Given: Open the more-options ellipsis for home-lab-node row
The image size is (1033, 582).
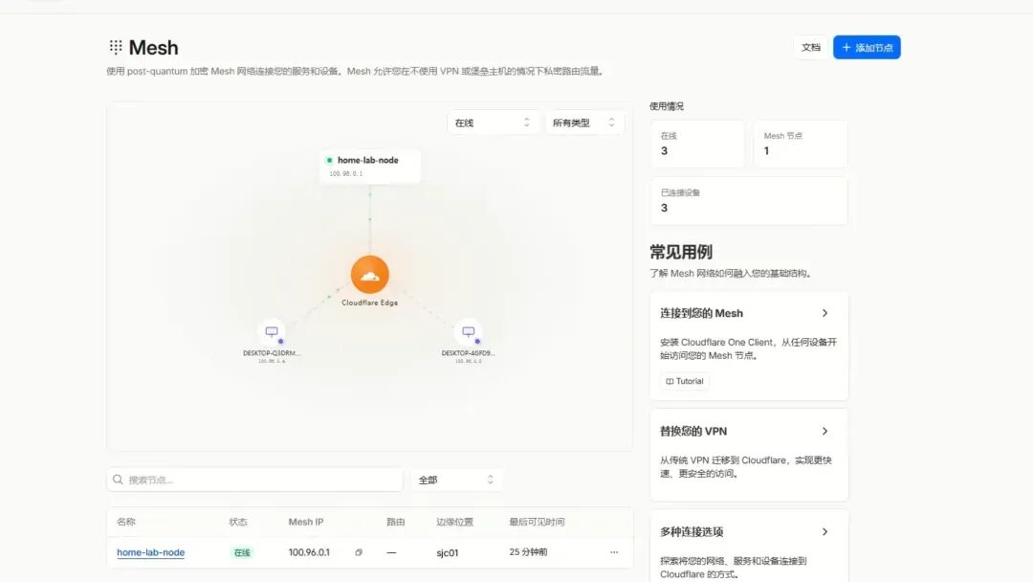Looking at the screenshot, I should [x=614, y=552].
